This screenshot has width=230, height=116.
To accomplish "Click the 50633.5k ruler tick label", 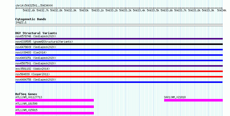I will pos(153,10).
